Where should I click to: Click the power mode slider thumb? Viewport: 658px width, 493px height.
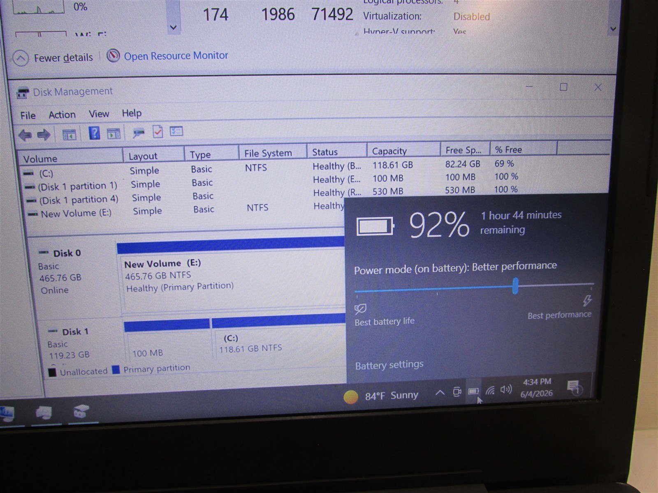515,286
